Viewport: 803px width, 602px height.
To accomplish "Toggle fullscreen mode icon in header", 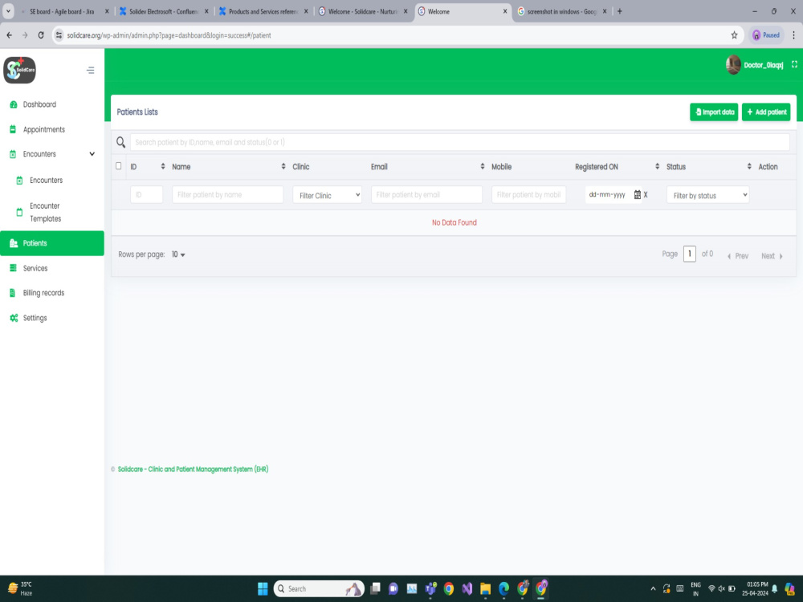I will [794, 64].
